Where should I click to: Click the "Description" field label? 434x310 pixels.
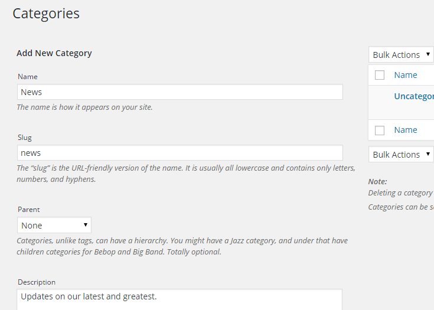(37, 282)
